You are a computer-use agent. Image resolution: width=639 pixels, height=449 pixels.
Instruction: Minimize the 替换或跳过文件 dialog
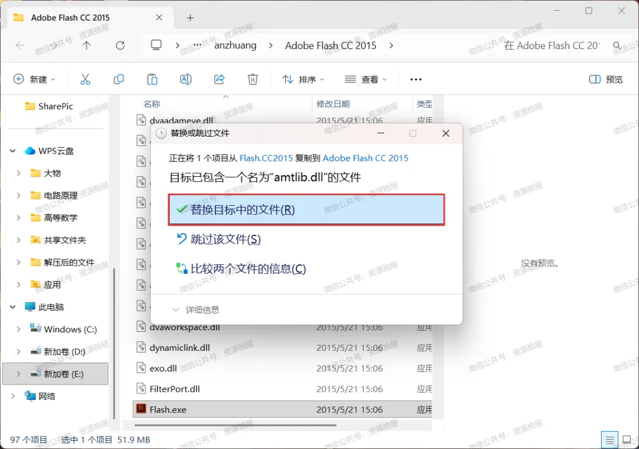pos(380,133)
